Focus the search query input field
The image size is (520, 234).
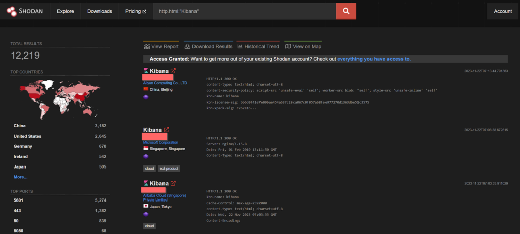244,11
